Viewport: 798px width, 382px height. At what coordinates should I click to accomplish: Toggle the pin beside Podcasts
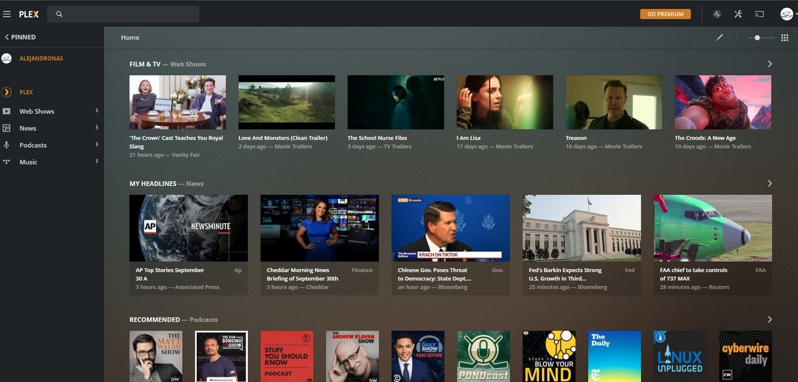pyautogui.click(x=97, y=145)
